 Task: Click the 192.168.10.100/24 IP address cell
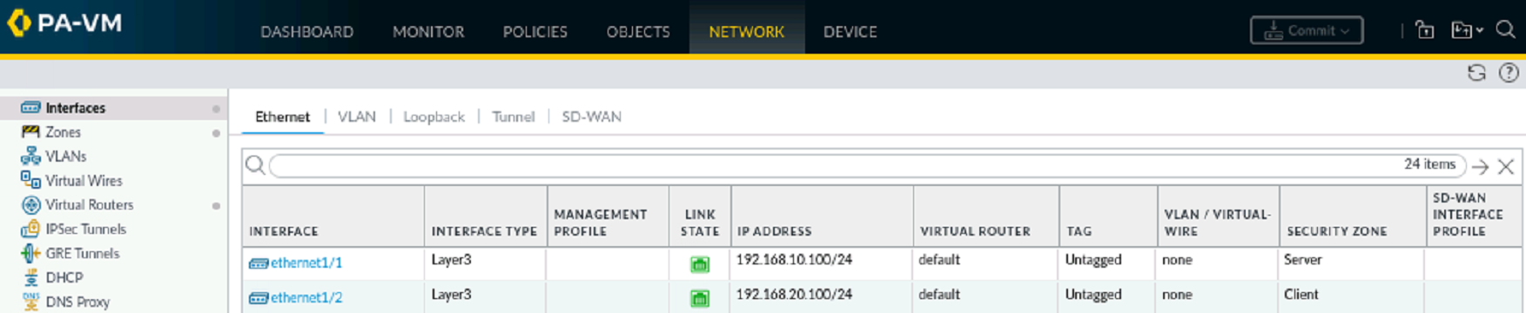(x=794, y=259)
